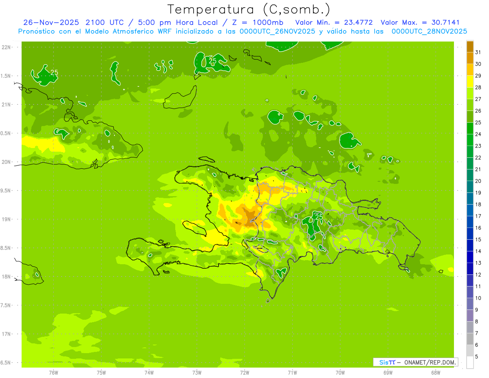The width and height of the screenshot is (489, 378).
Task: Click the '18N' latitude label
Action: click(x=7, y=276)
